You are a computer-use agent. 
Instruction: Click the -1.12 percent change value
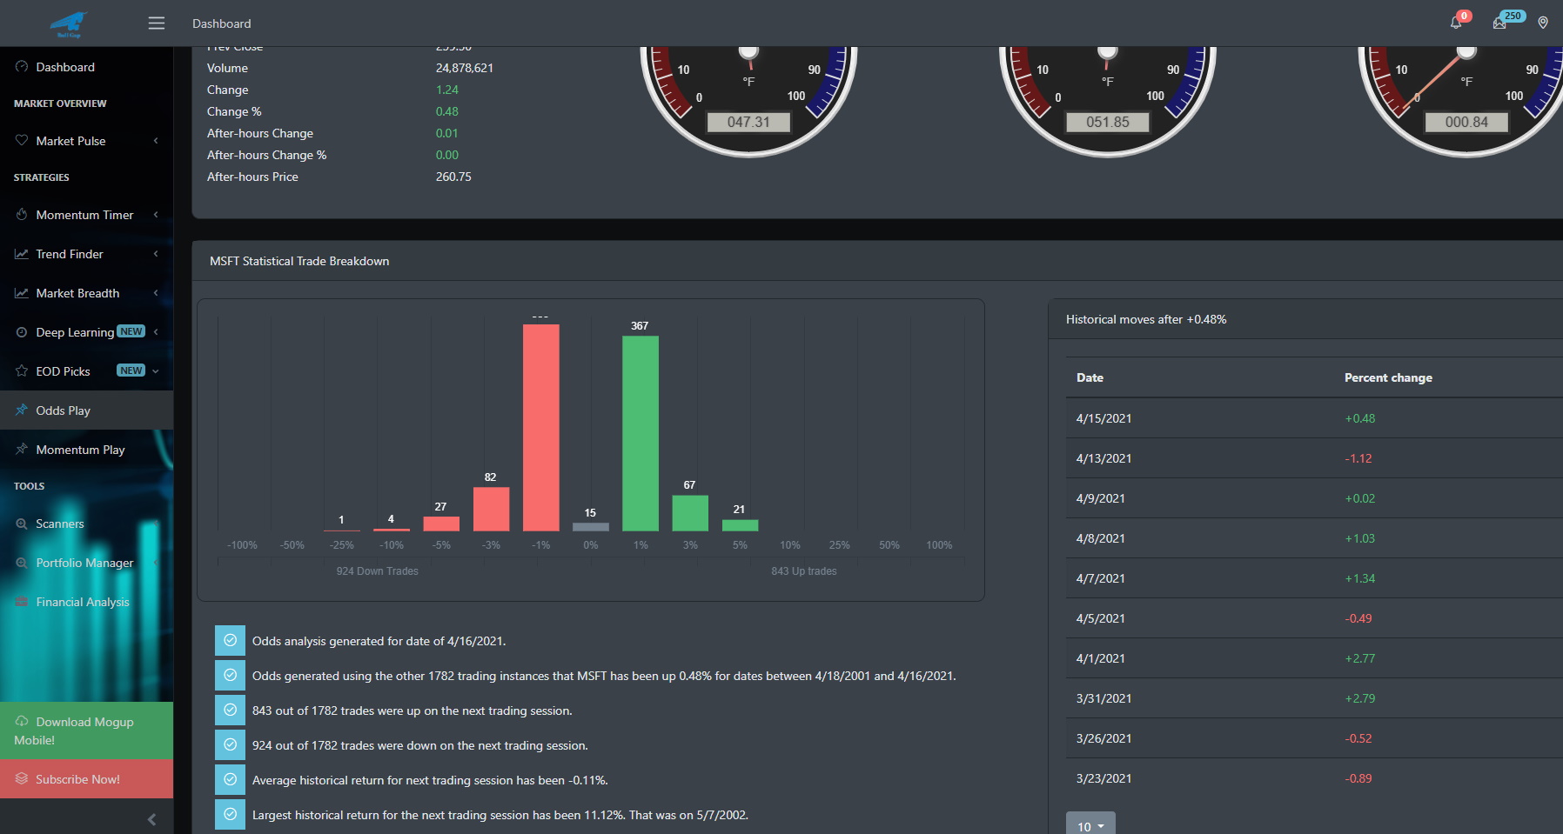1358,458
